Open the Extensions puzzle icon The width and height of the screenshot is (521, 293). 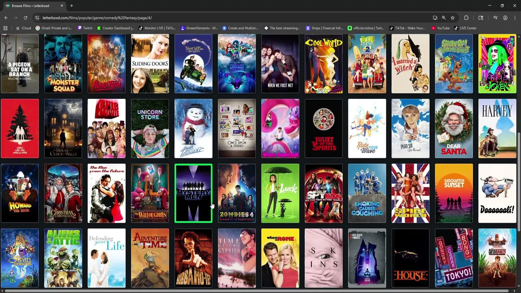pos(466,18)
